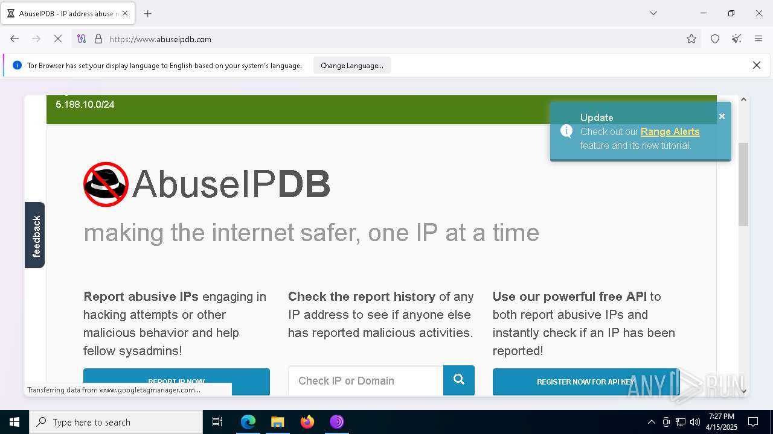Open the security level shield icon
This screenshot has width=773, height=434.
[x=715, y=39]
